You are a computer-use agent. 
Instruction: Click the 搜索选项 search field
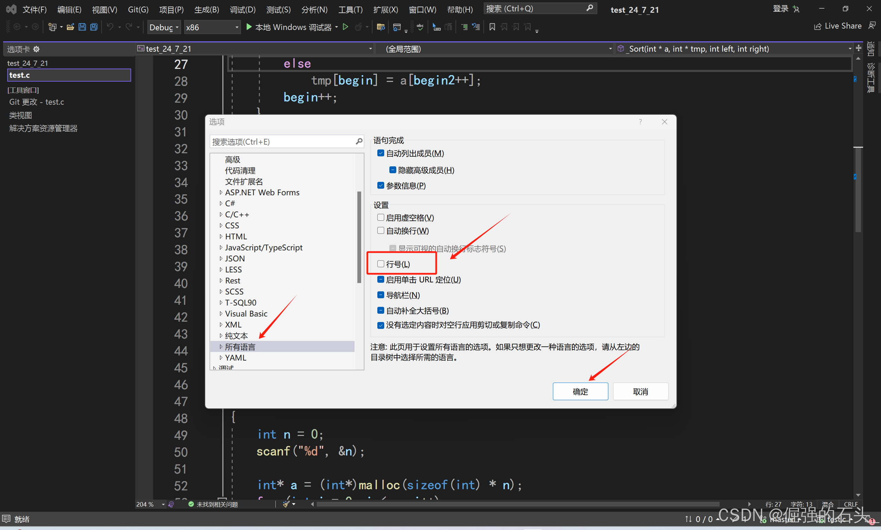tap(282, 142)
